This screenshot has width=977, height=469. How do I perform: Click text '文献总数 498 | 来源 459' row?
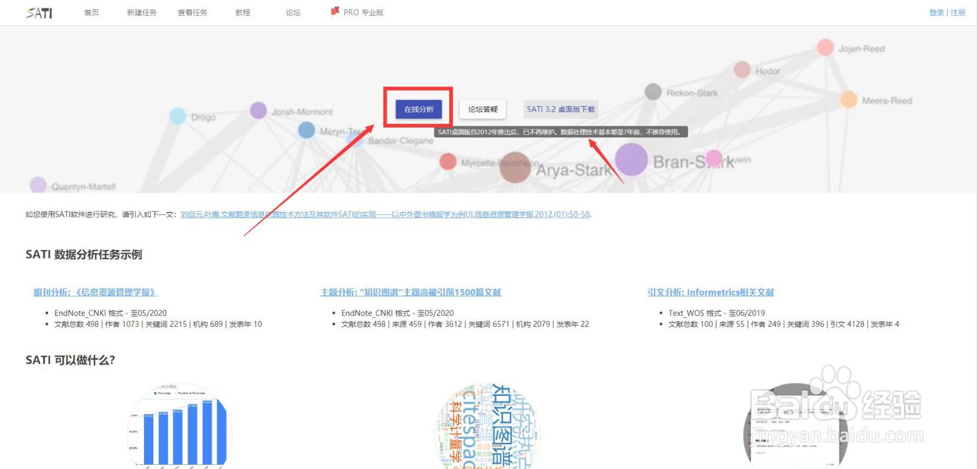465,324
